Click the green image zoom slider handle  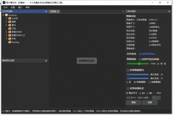[139, 64]
